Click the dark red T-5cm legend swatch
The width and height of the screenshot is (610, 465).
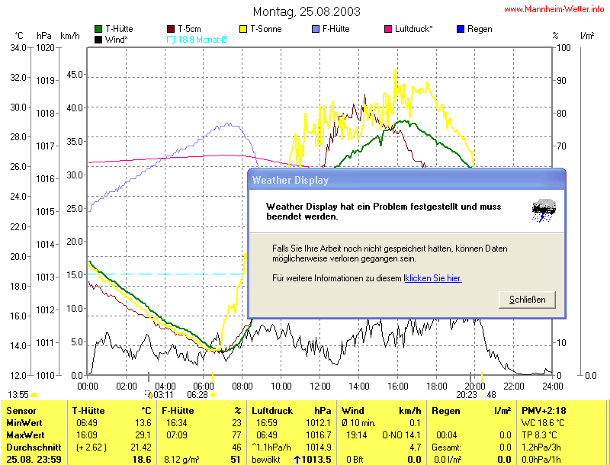click(x=171, y=29)
